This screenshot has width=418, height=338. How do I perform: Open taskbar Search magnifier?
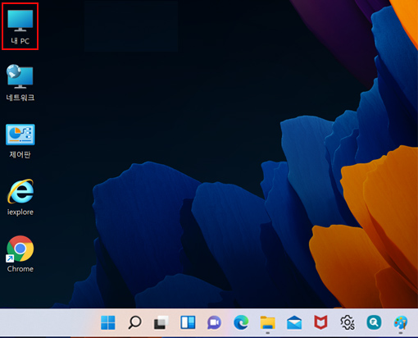tap(134, 322)
